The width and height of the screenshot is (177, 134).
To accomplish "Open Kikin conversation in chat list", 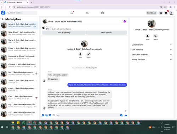I will 19,98.
